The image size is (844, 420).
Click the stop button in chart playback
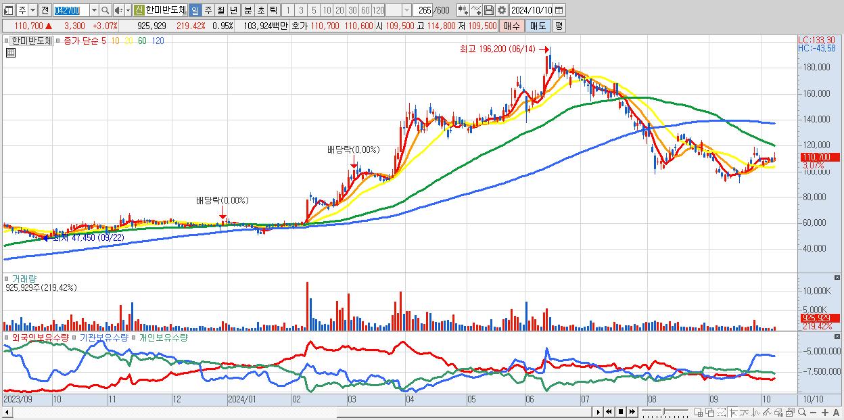(x=621, y=412)
